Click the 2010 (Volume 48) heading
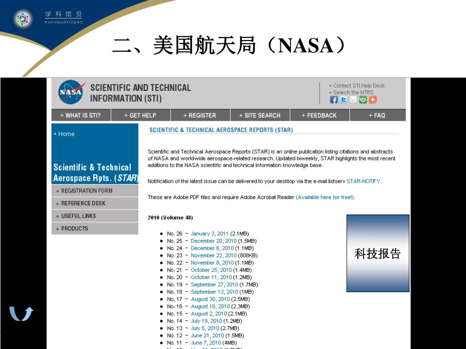This screenshot has width=466, height=349. 170,218
